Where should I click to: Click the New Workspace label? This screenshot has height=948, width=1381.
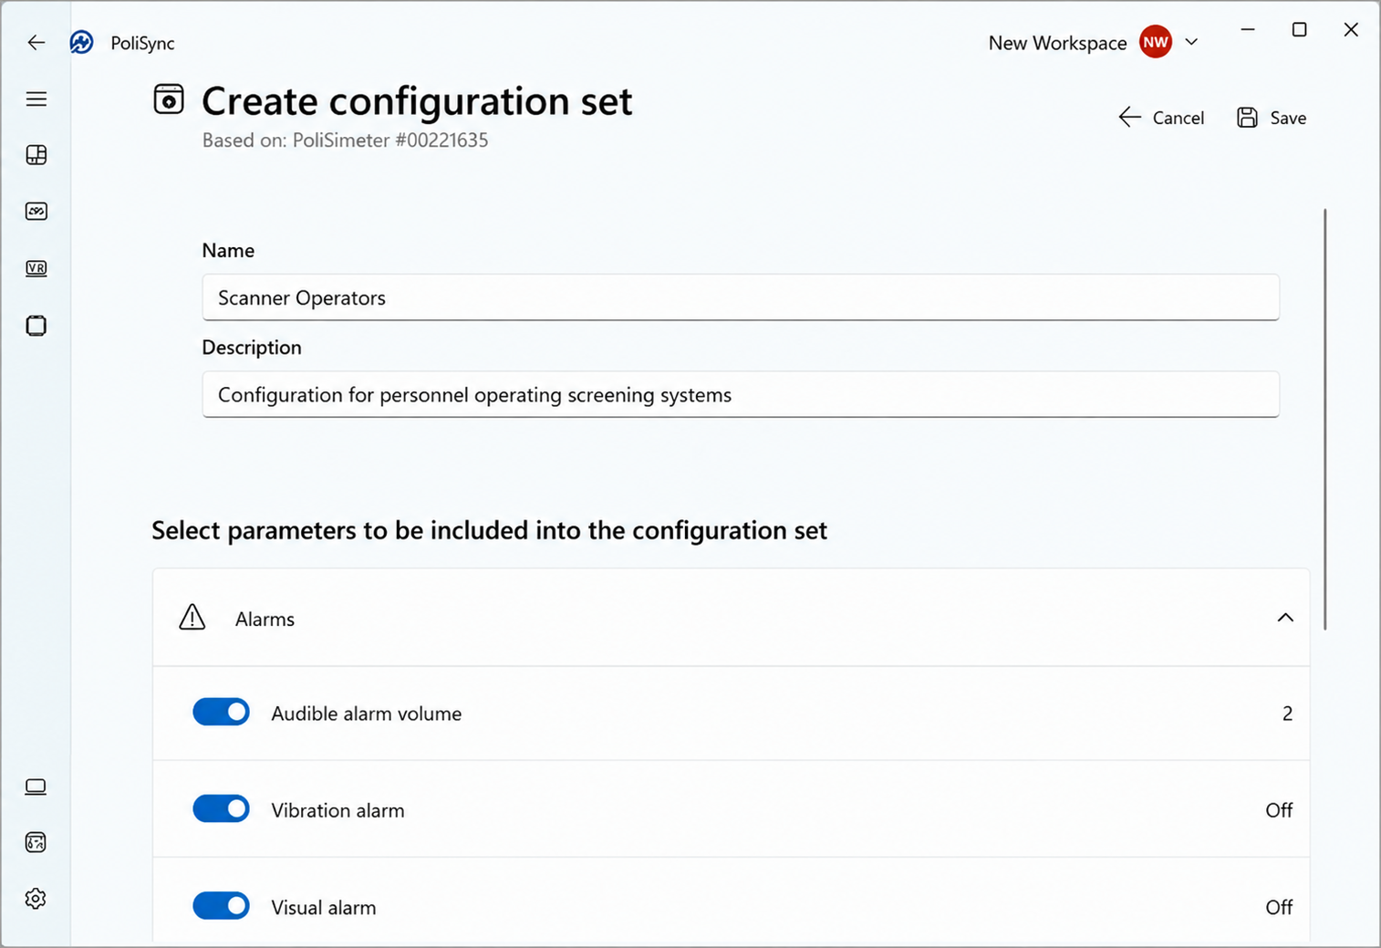1057,43
